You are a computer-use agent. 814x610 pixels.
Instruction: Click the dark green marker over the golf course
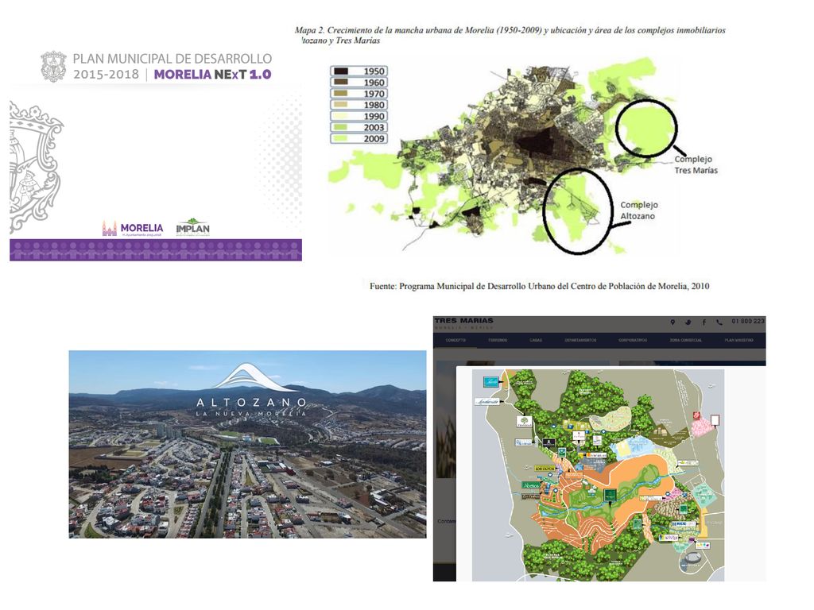click(x=610, y=495)
